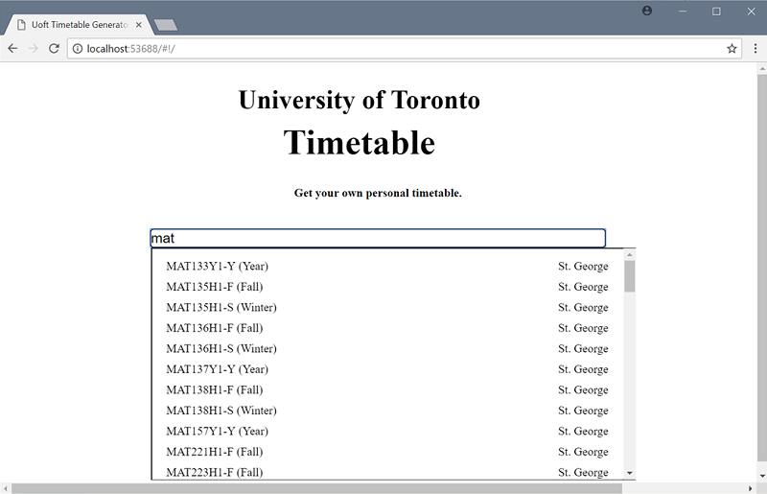Click St. George beside MAT221H1-F

tap(583, 452)
